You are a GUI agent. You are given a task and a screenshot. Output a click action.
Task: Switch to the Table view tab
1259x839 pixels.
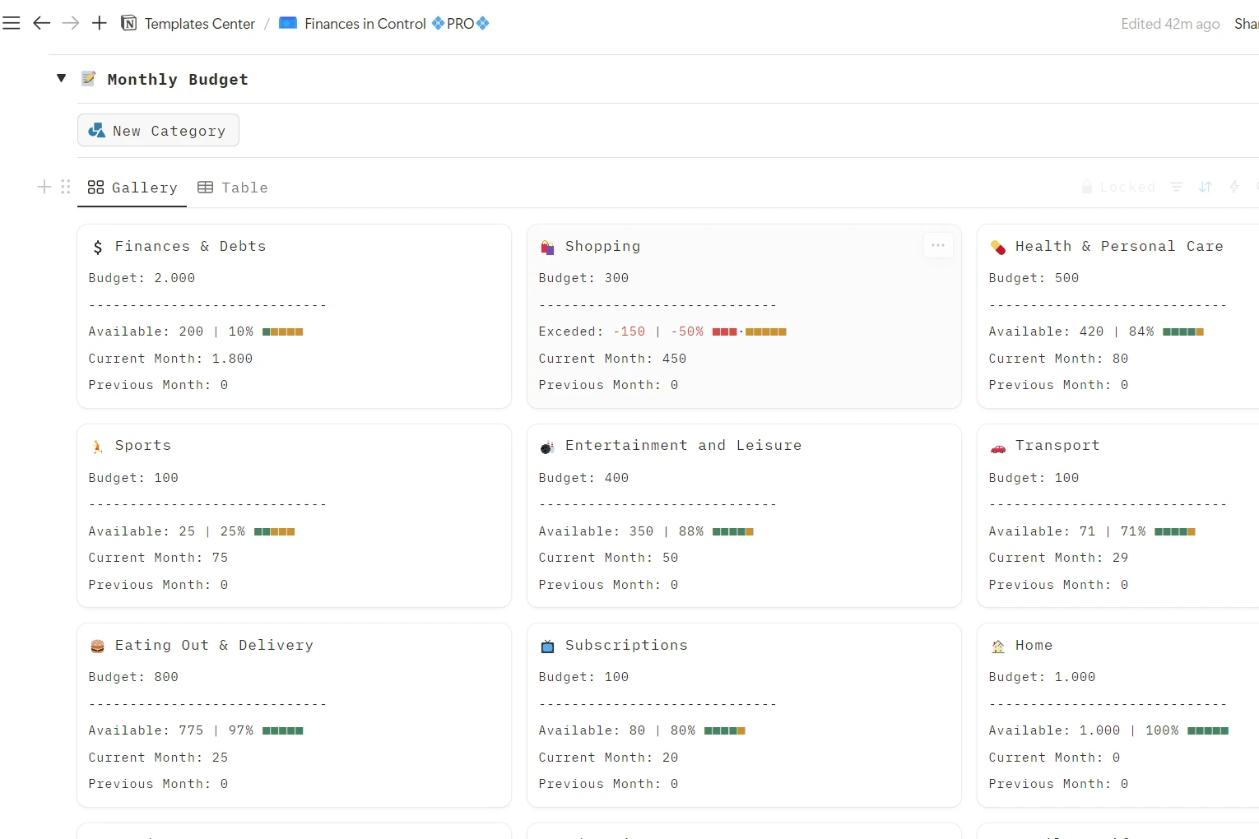[x=233, y=188]
